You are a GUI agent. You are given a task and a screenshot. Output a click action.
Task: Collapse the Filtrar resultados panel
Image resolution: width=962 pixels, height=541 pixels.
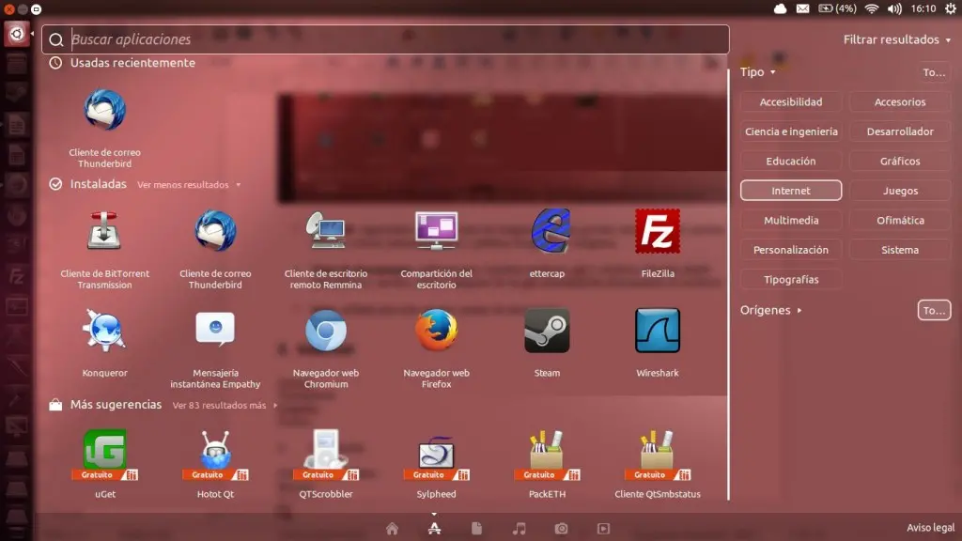coord(897,39)
